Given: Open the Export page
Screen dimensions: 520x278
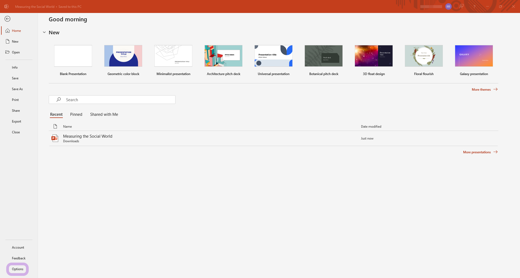Looking at the screenshot, I should (x=19, y=121).
